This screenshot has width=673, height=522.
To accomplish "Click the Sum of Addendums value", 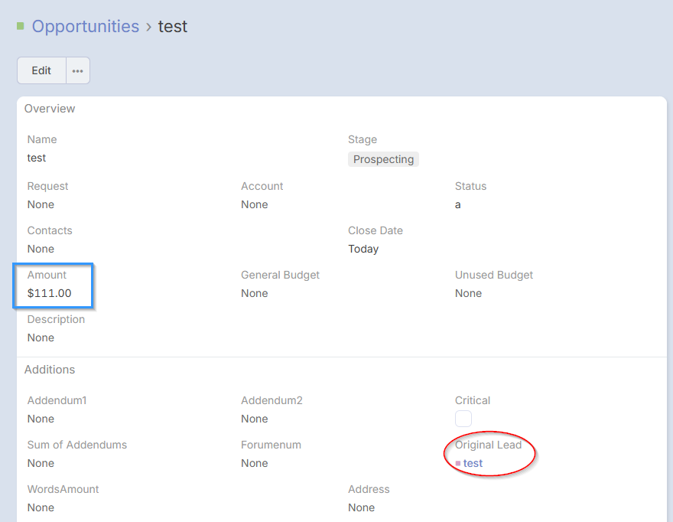I will click(x=41, y=463).
